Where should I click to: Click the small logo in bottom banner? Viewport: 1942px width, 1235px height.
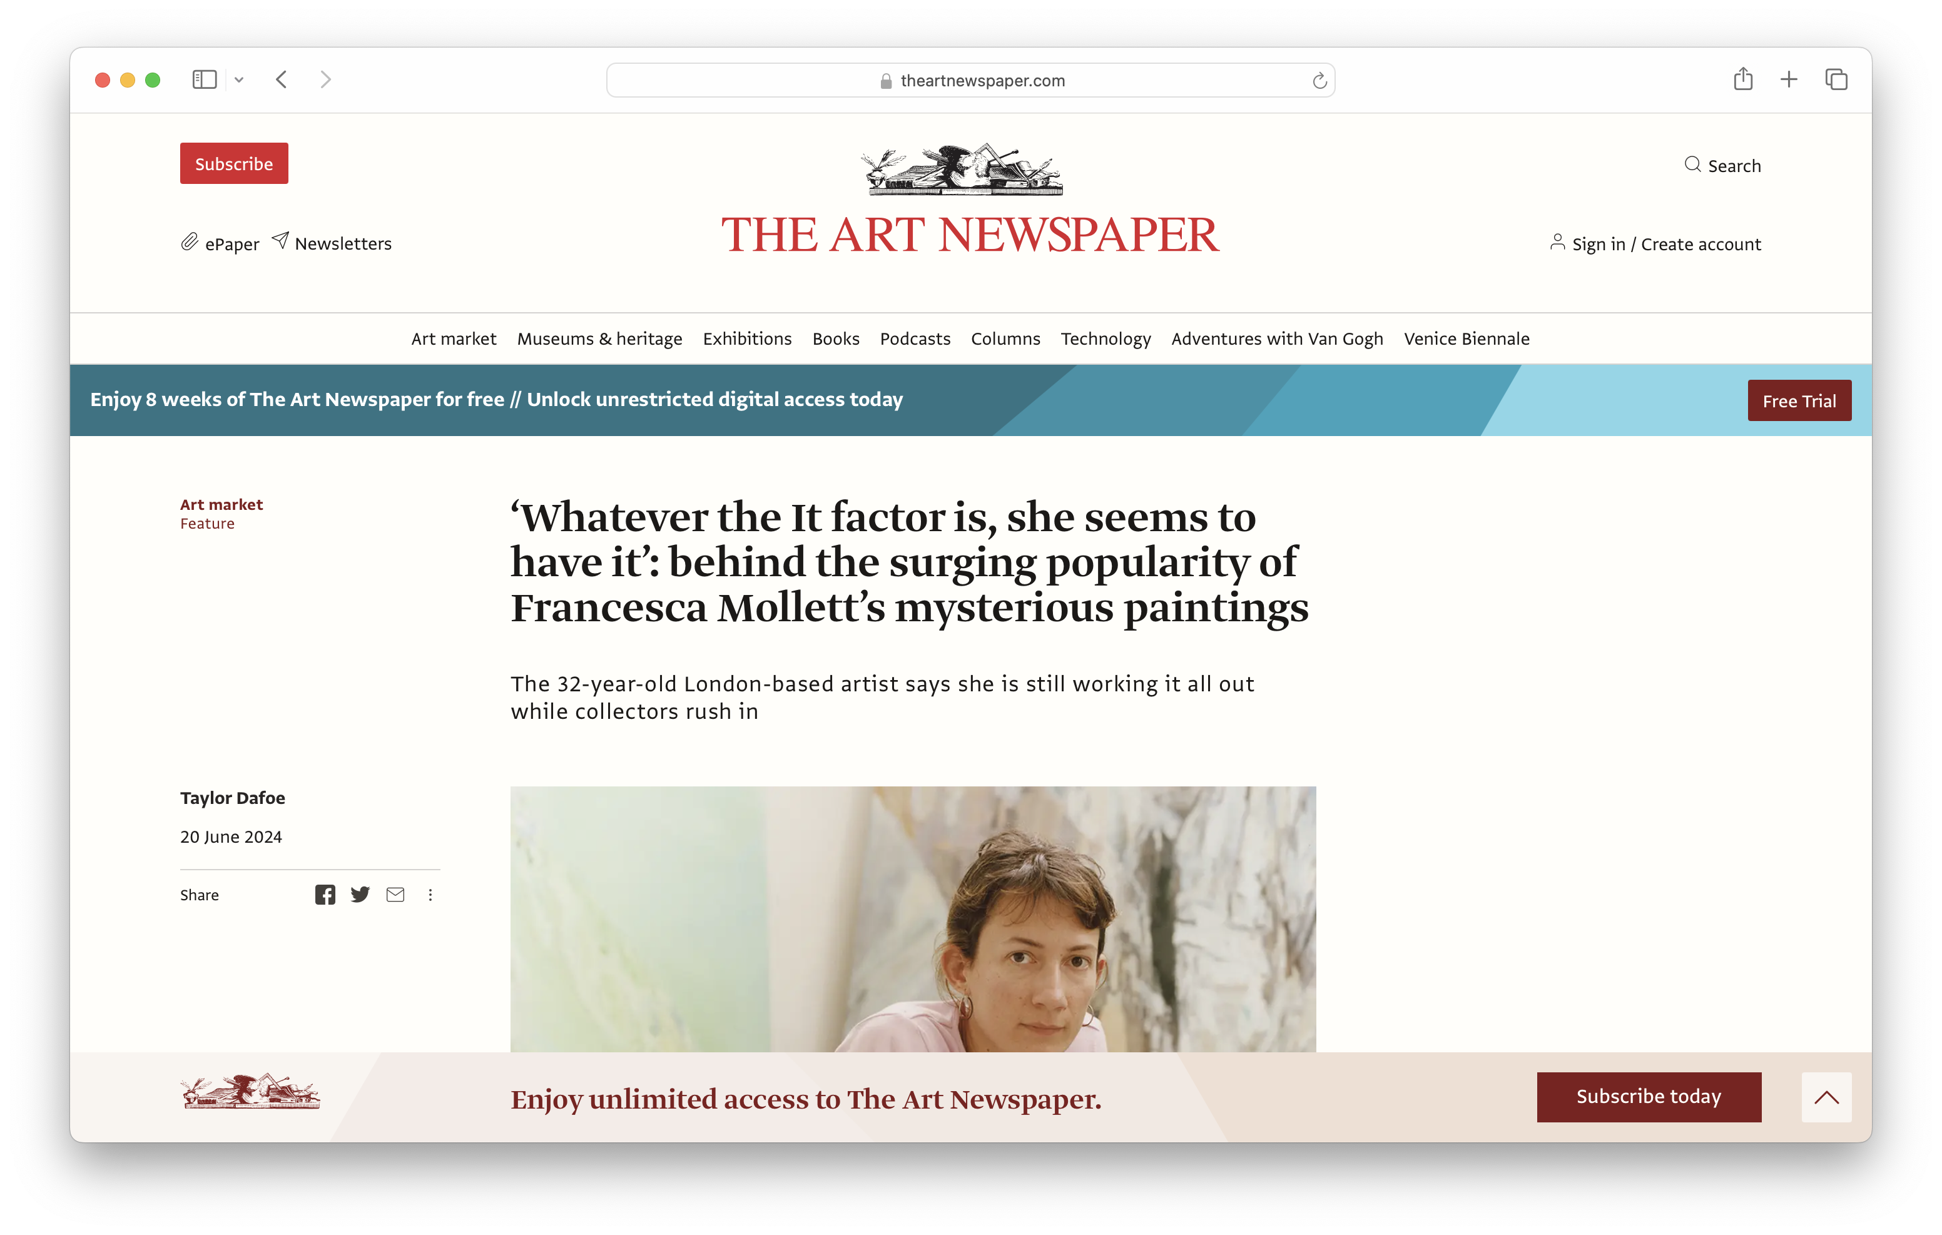click(250, 1091)
